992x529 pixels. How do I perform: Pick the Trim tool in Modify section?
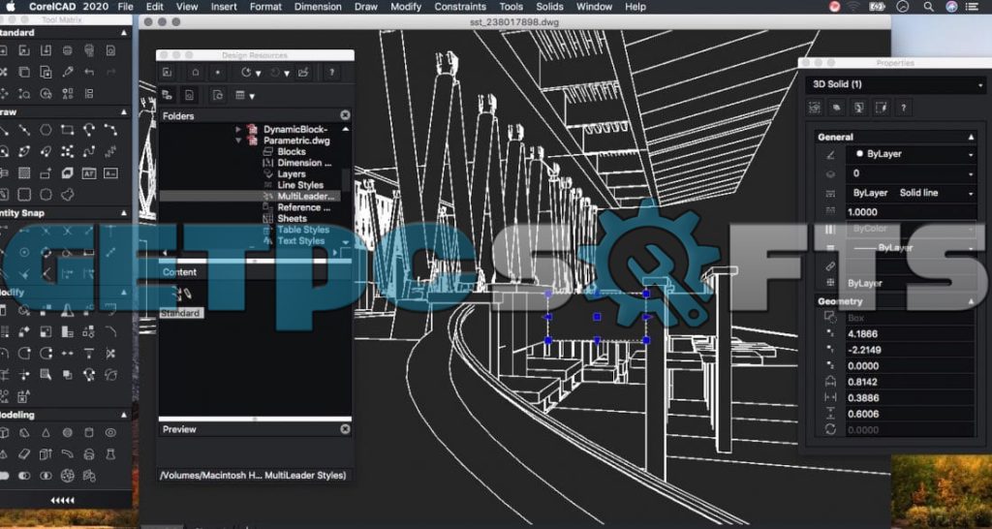tap(110, 353)
